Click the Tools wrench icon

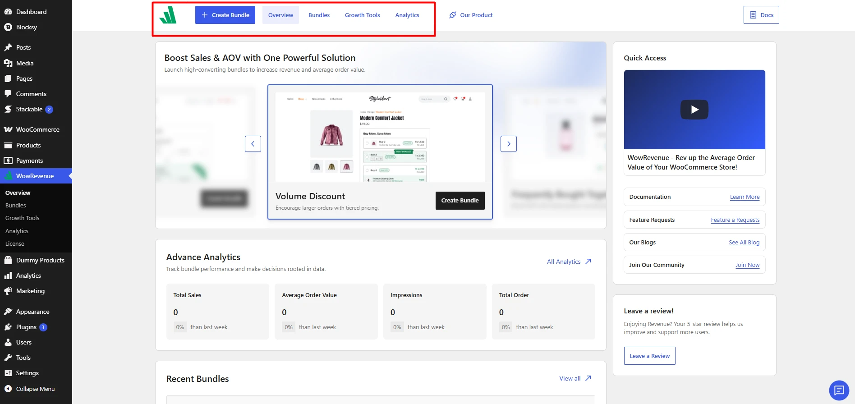pyautogui.click(x=8, y=358)
